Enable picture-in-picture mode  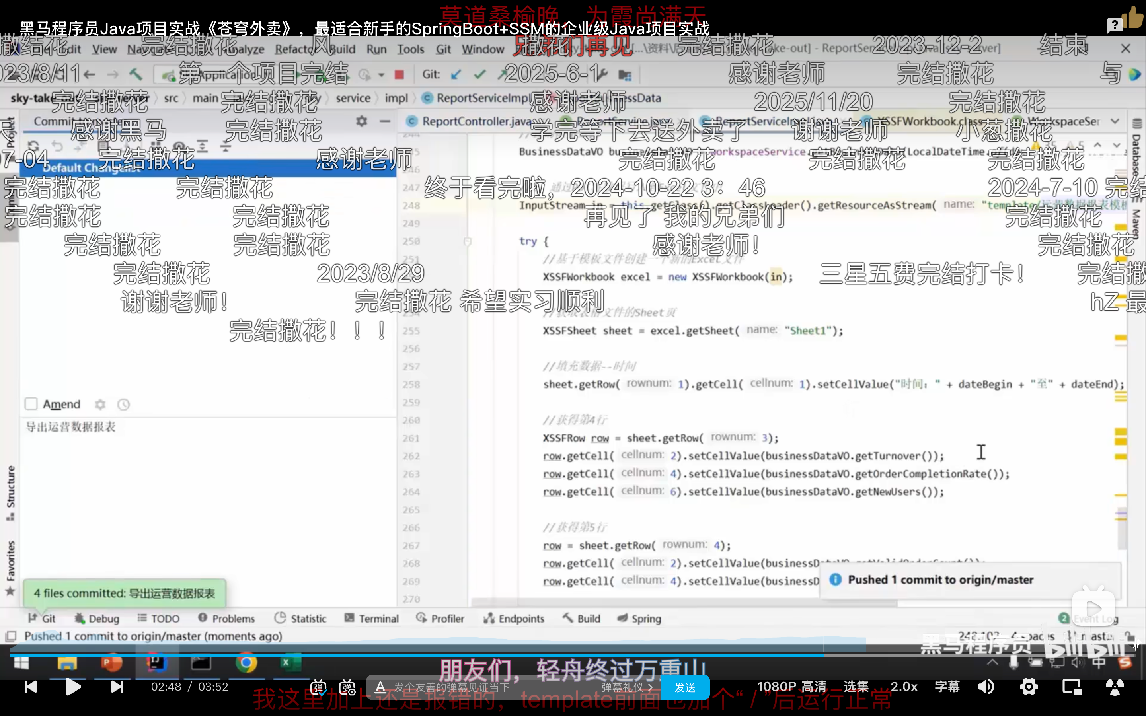click(1072, 687)
